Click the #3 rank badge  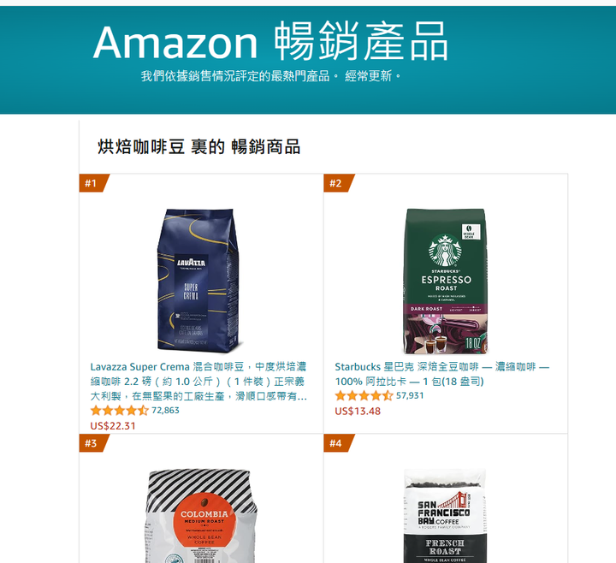93,443
